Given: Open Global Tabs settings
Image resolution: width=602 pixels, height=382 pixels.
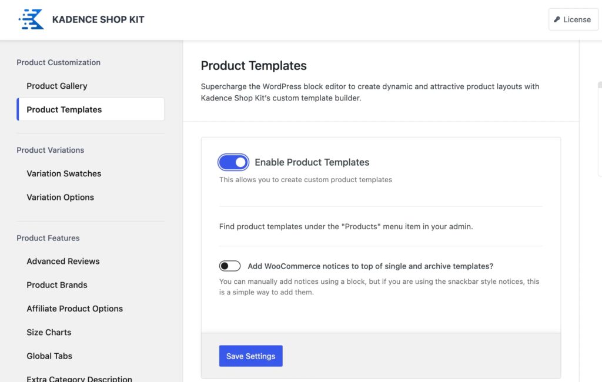Looking at the screenshot, I should pyautogui.click(x=49, y=356).
